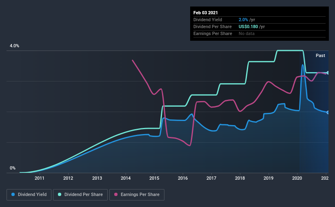The image size is (335, 207).
Task: Click the 0% y-axis label
Action: click(x=12, y=168)
